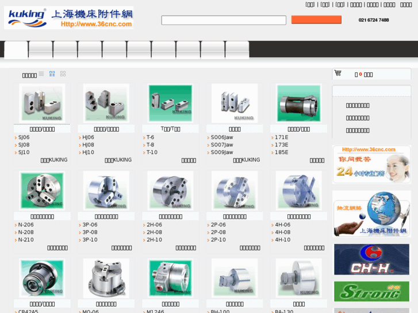Open the 4H-08 chuck link
The width and height of the screenshot is (418, 313).
coord(282,232)
